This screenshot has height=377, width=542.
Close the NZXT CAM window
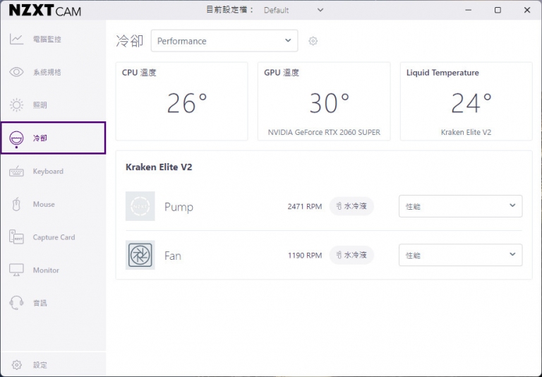pyautogui.click(x=526, y=10)
